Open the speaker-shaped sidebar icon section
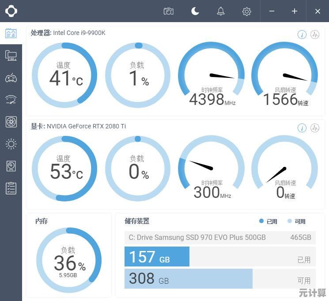 pyautogui.click(x=11, y=166)
